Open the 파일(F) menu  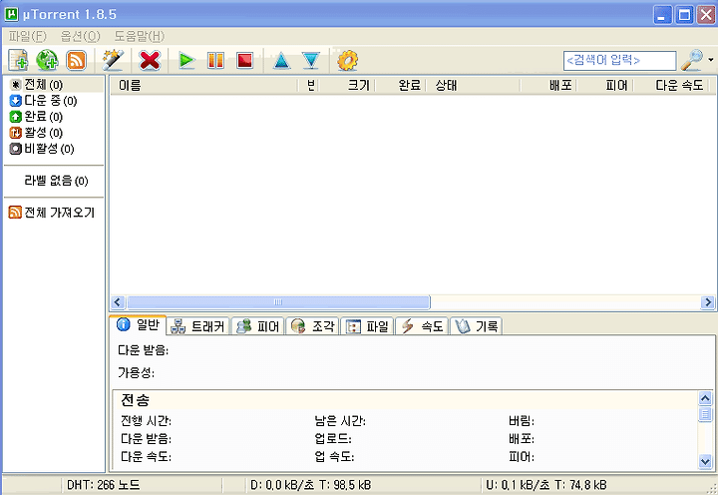coord(28,36)
